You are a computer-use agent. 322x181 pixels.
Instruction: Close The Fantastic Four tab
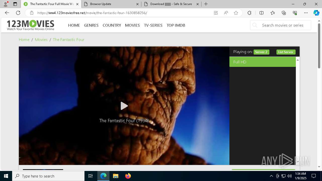(x=77, y=4)
